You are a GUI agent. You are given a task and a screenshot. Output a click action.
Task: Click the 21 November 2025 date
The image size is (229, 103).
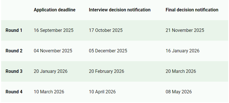pos(185,30)
